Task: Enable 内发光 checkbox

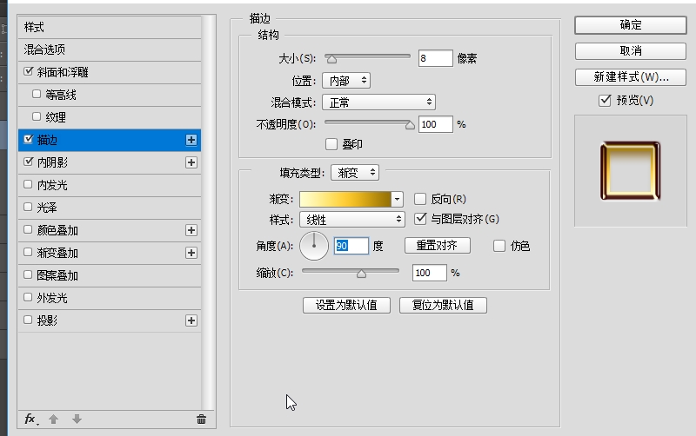Action: 28,184
